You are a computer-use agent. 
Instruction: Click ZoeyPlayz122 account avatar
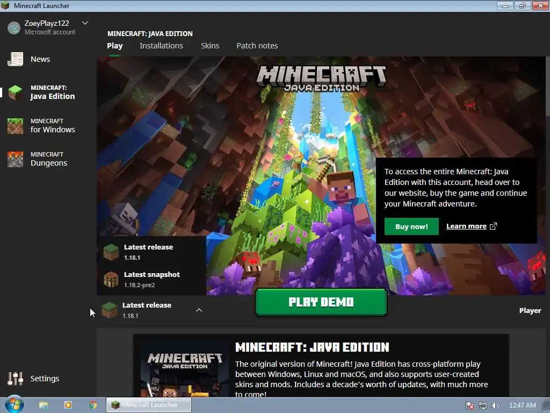point(14,28)
